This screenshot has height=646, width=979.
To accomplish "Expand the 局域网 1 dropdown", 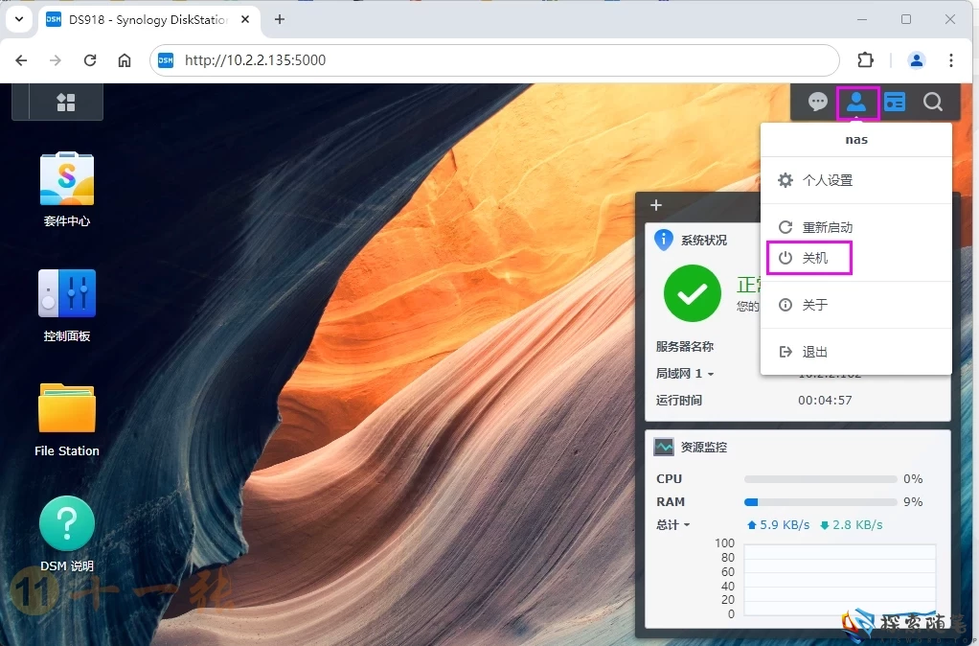I will (684, 374).
